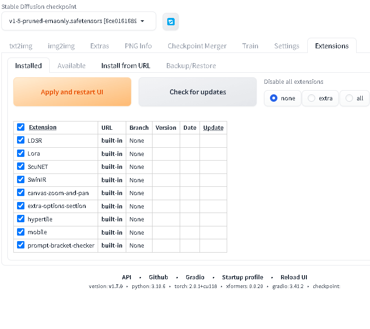The height and width of the screenshot is (329, 370).
Task: Open the Backup/Restore sub-tab
Action: point(191,66)
